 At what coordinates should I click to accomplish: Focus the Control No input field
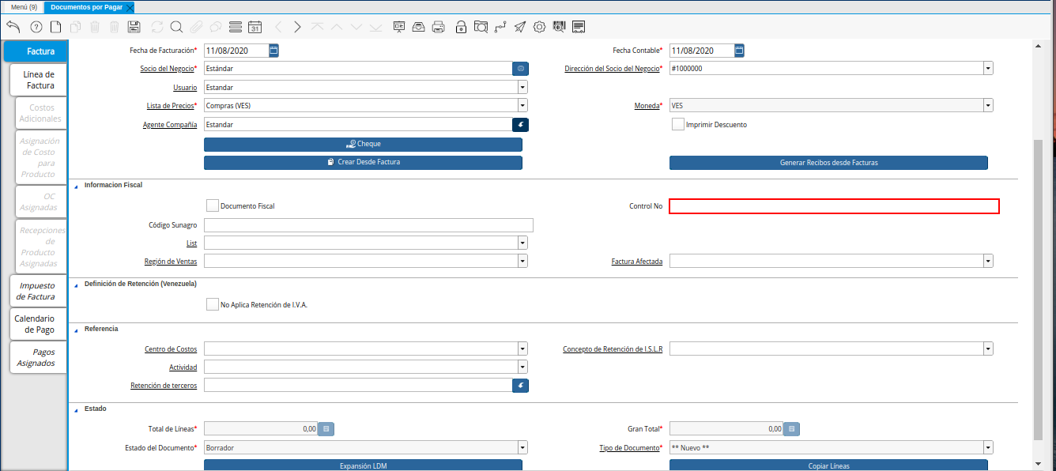[834, 206]
